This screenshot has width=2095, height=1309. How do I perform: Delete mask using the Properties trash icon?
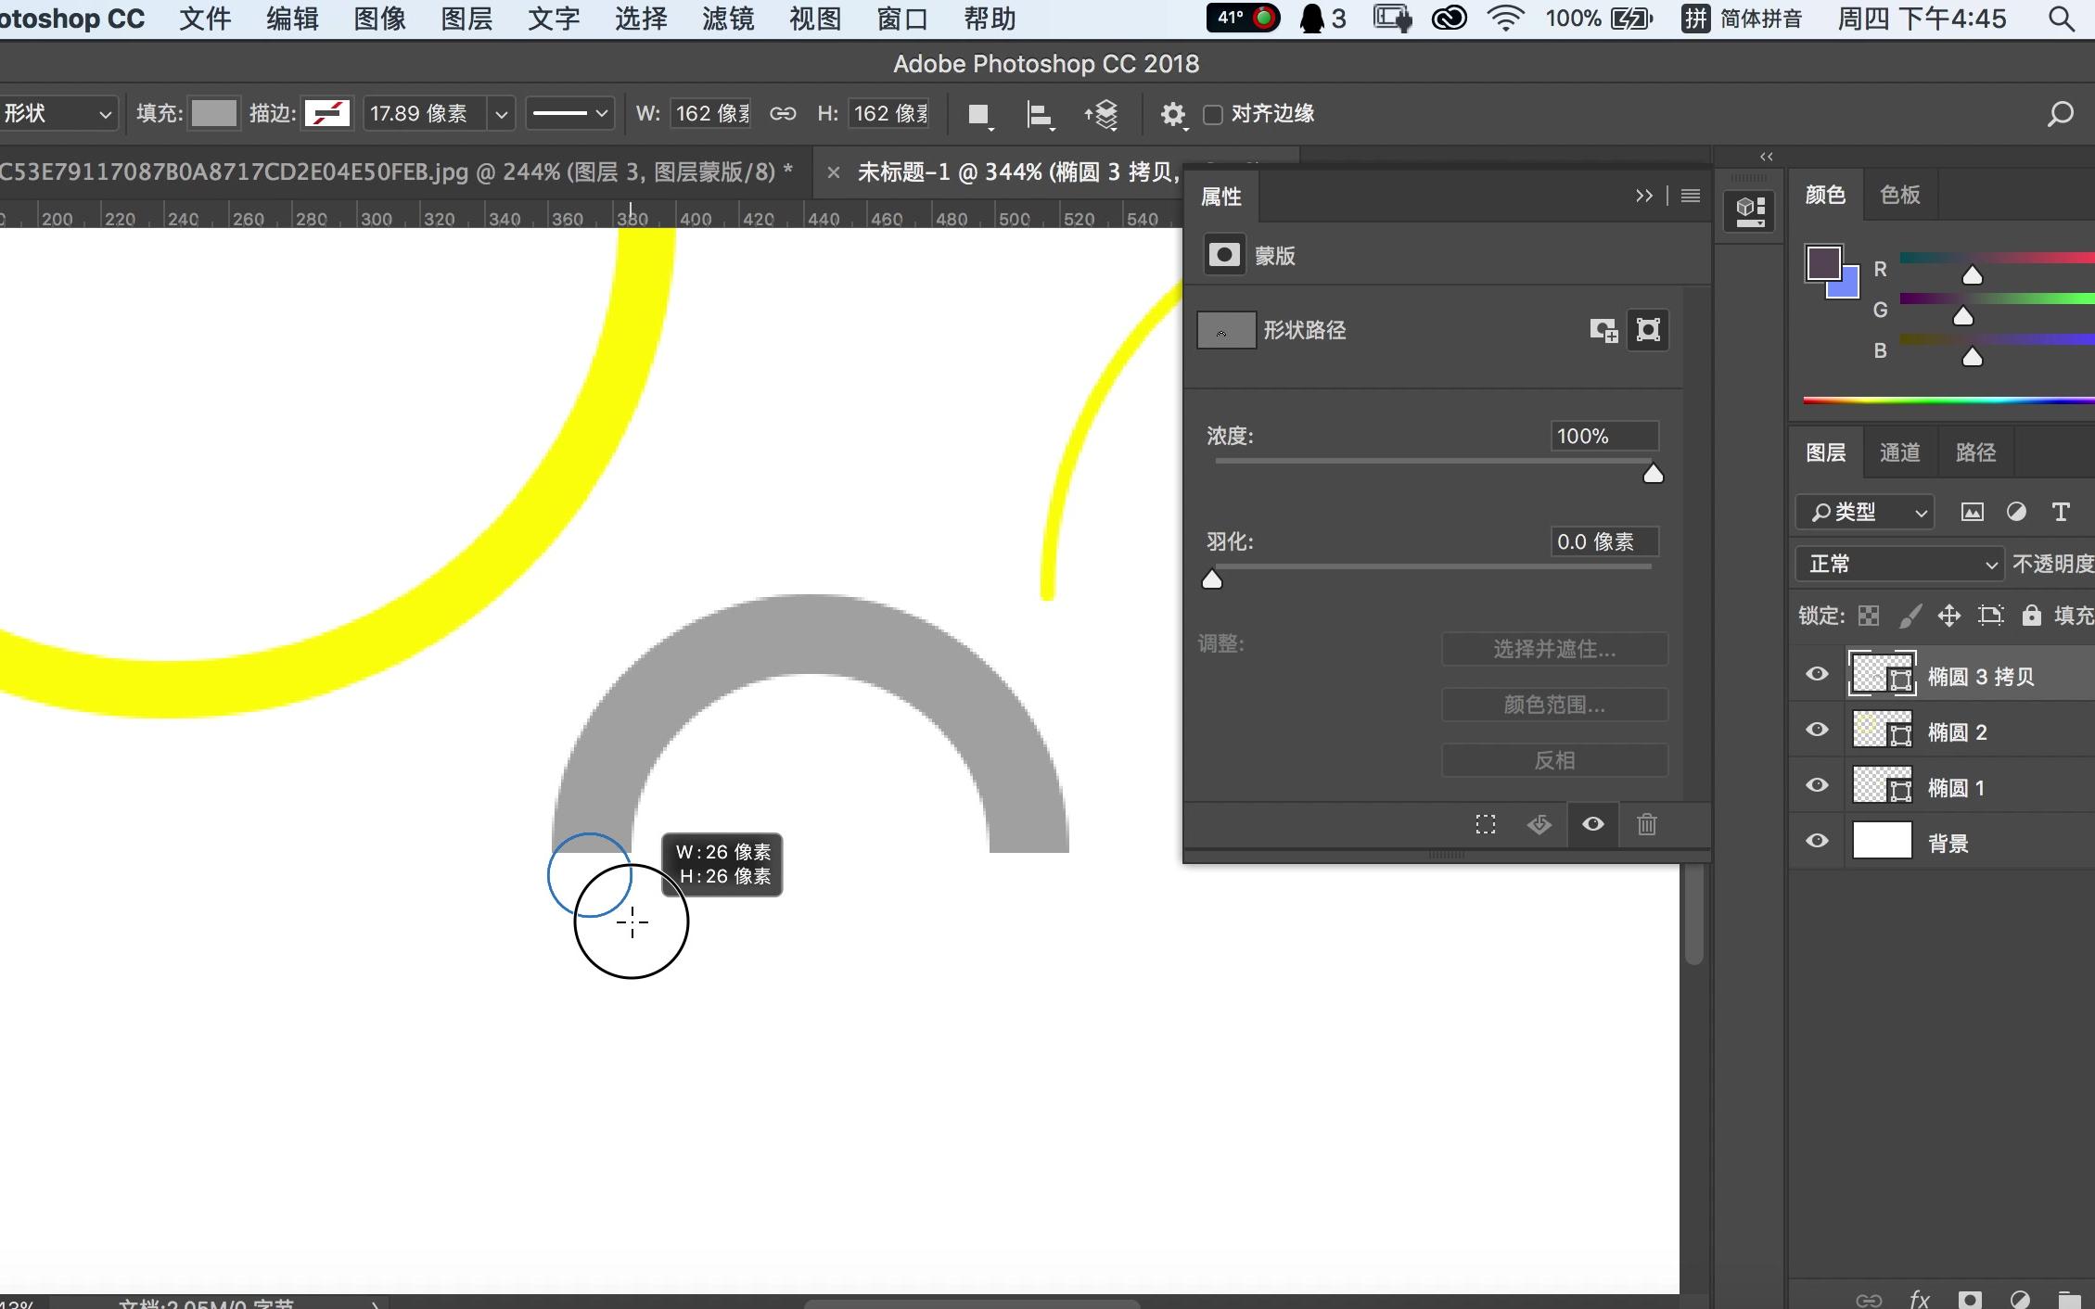1646,824
